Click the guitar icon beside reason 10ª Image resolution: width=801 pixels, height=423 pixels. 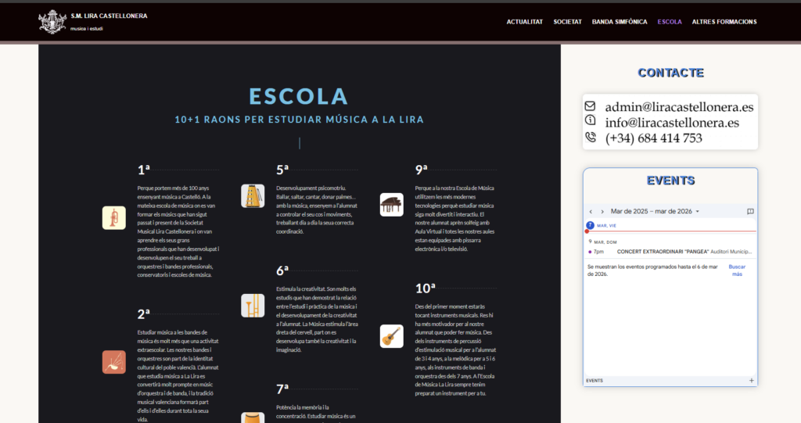(x=392, y=336)
